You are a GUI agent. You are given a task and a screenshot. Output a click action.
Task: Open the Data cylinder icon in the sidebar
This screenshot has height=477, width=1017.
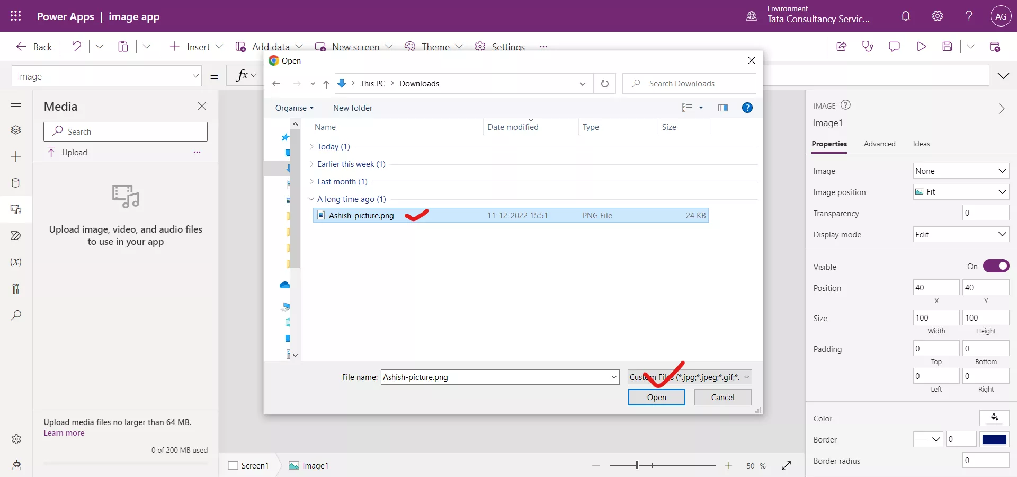click(16, 183)
